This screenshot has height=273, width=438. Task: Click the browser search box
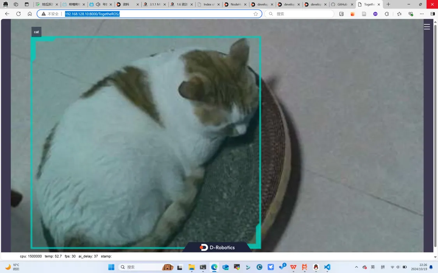pyautogui.click(x=299, y=14)
